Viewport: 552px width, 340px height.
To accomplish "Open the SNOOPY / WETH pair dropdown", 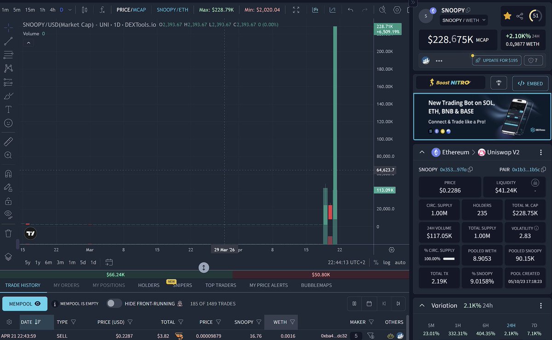I will pyautogui.click(x=464, y=20).
